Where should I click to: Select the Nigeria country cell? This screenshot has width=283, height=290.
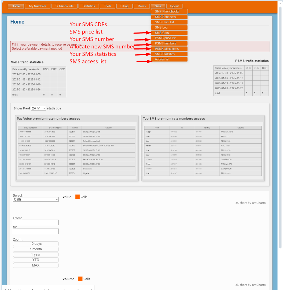pyautogui.click(x=108, y=173)
